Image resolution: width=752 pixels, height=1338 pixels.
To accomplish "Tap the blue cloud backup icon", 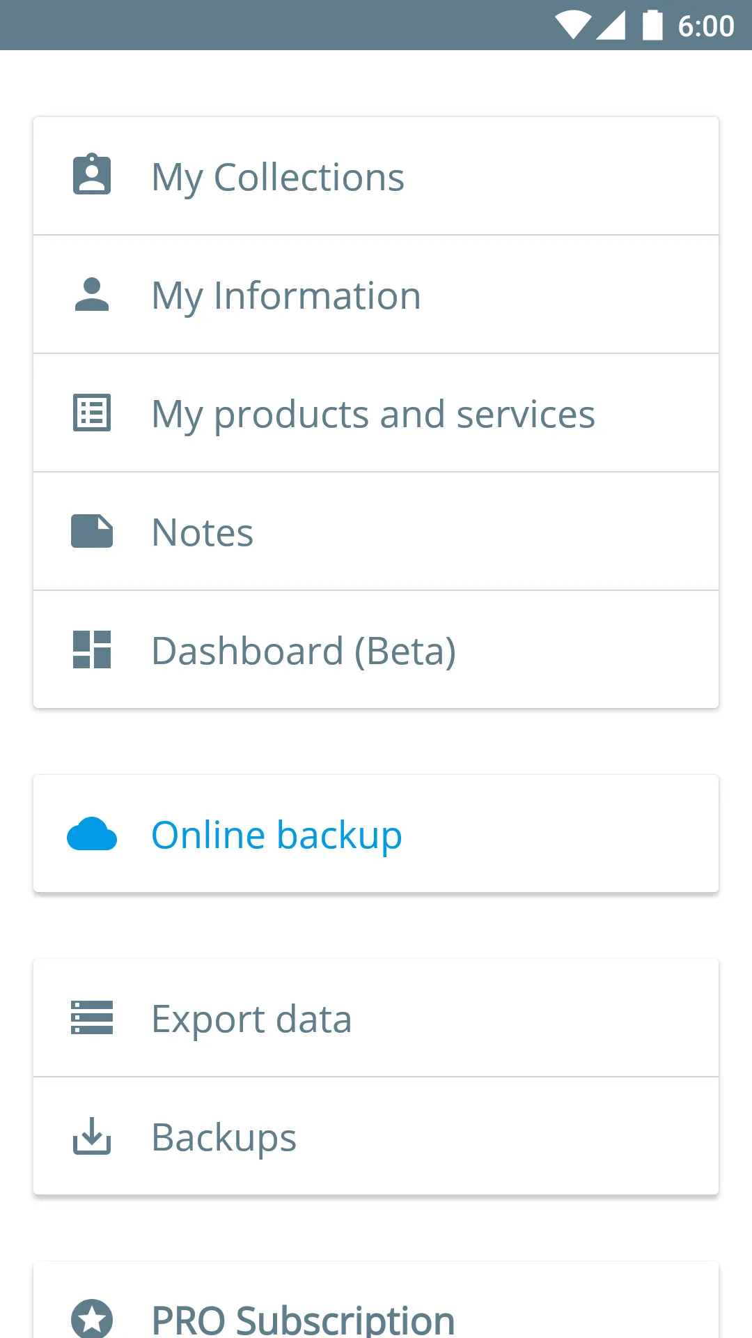I will (x=92, y=834).
